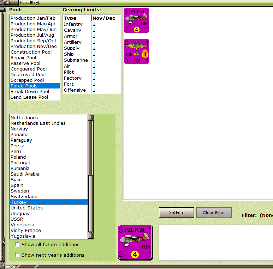Viewport: 273px width, 269px height.
Task: Click the Offensive gearing limit row
Action: tap(91, 90)
